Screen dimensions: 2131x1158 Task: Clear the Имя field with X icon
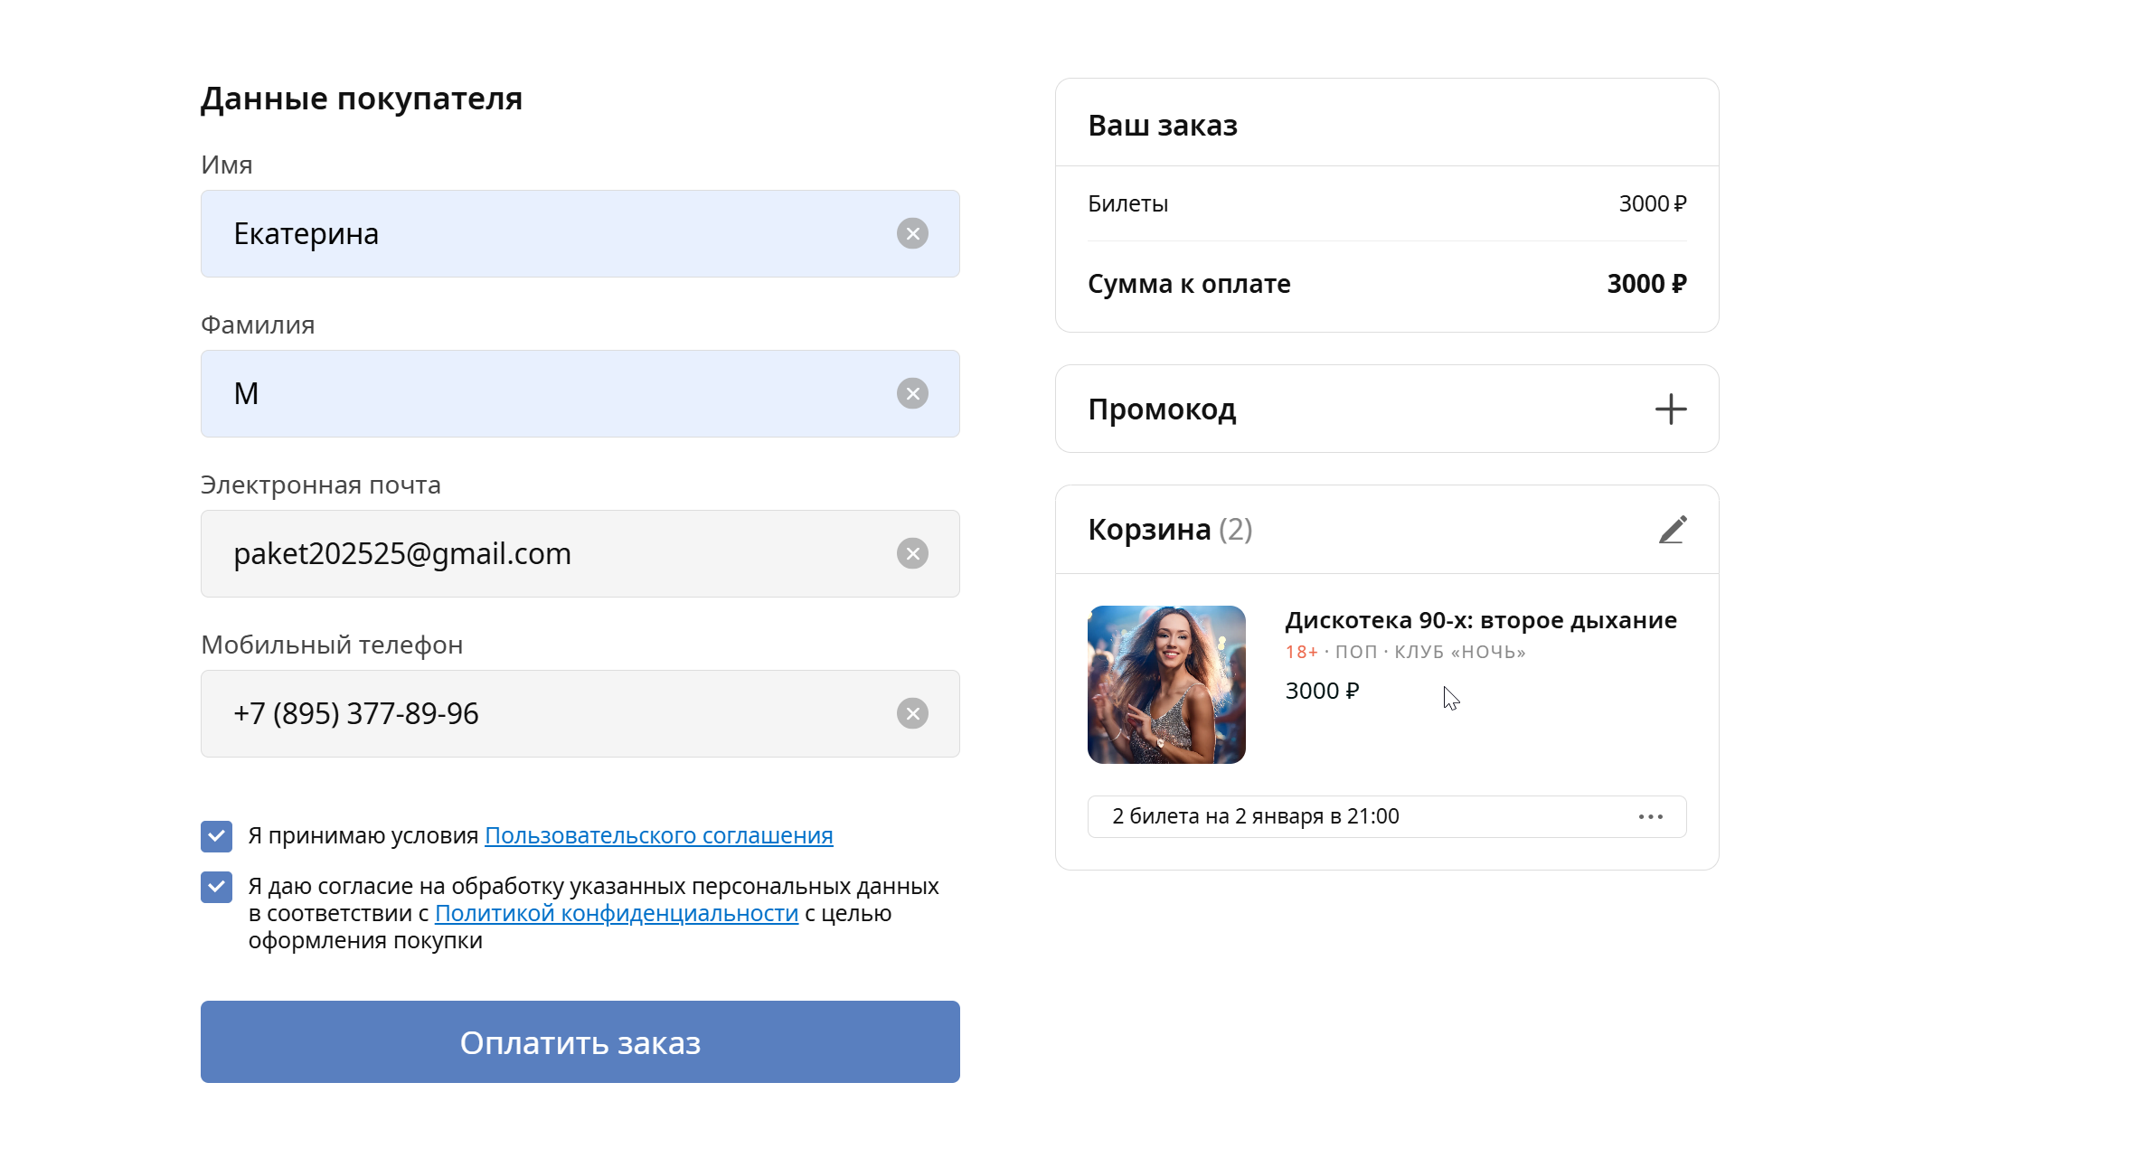912,234
